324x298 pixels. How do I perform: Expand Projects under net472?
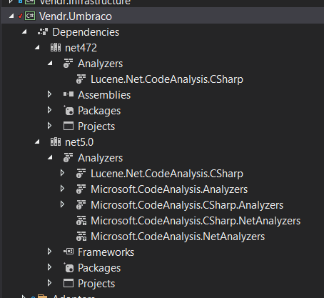click(49, 126)
